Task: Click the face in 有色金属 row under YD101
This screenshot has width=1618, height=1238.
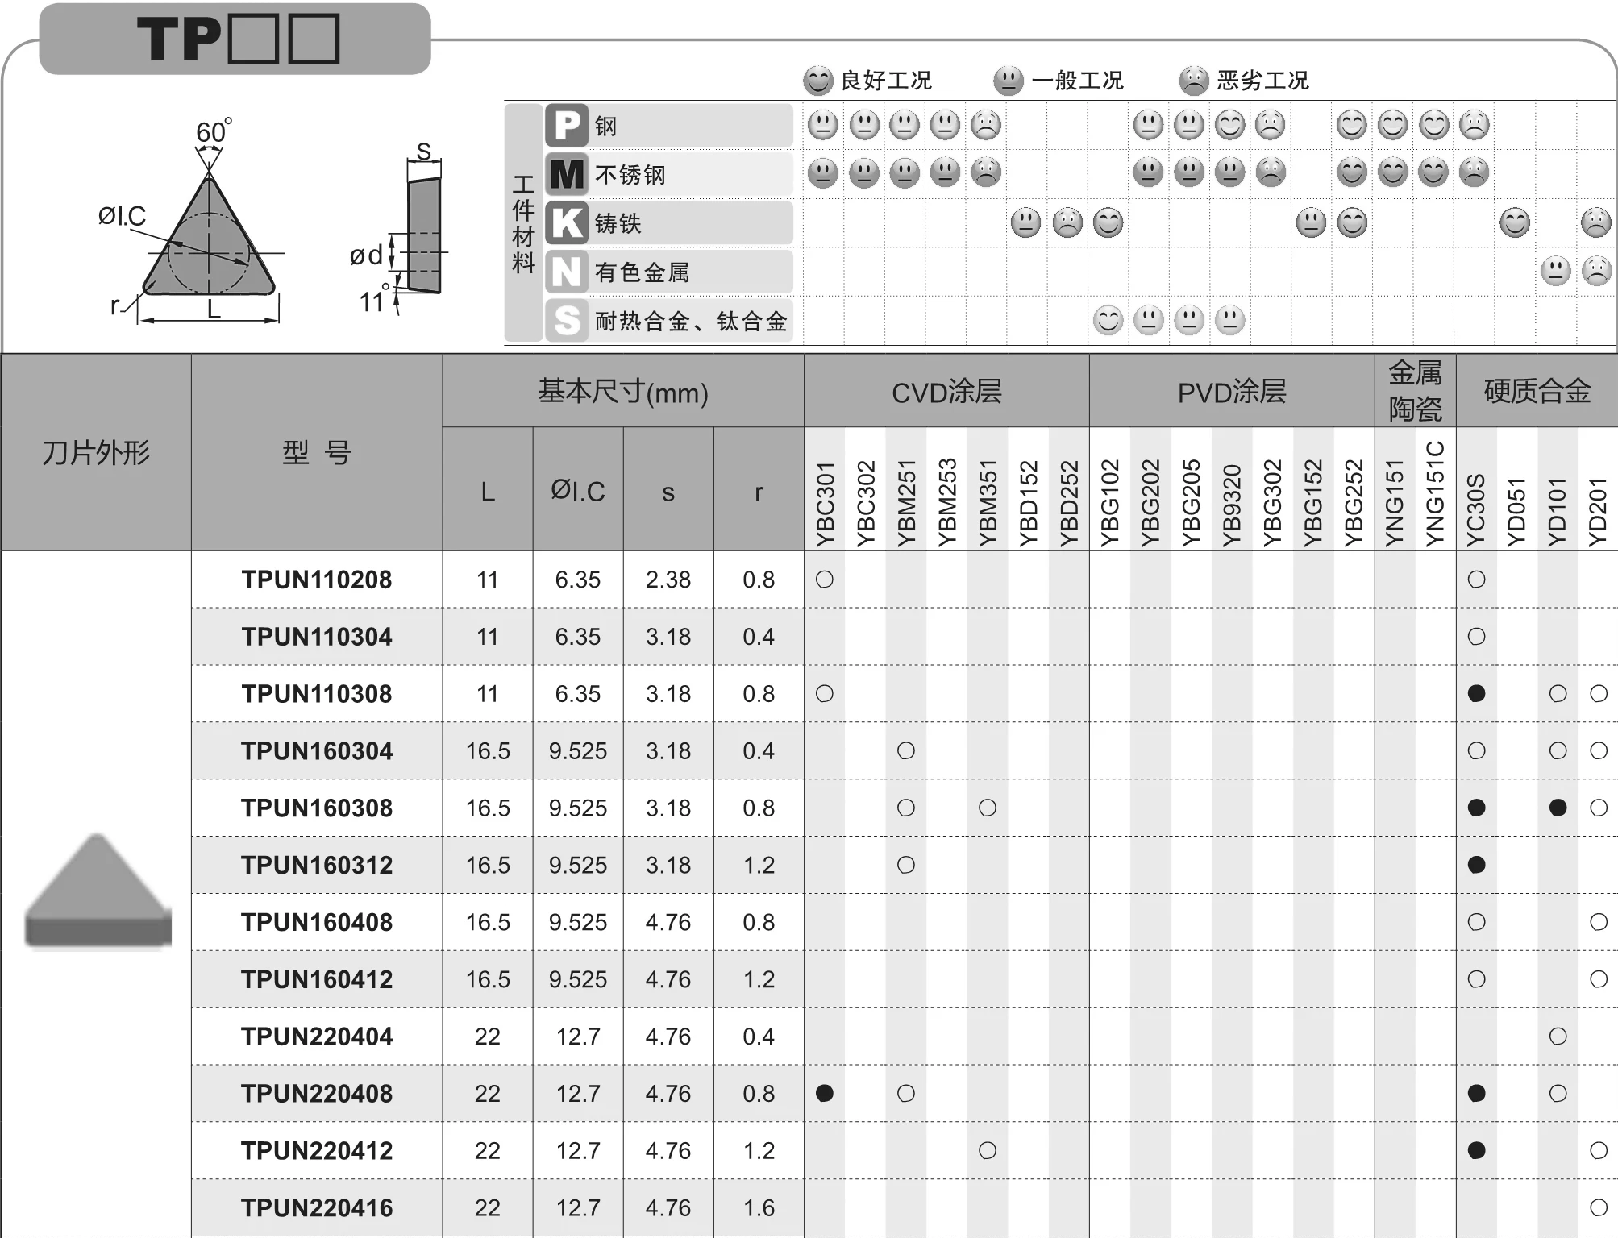Action: click(x=1555, y=271)
